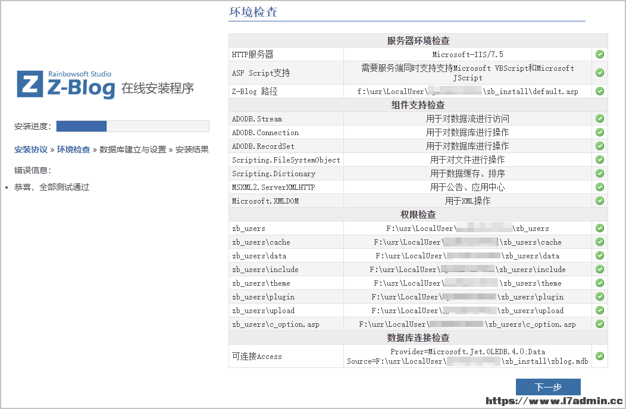Click green check icon for zb_users\plugin row
This screenshot has height=409, width=626.
pyautogui.click(x=600, y=296)
